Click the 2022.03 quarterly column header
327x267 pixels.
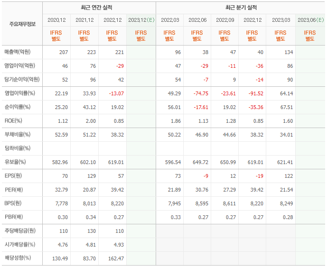point(170,20)
